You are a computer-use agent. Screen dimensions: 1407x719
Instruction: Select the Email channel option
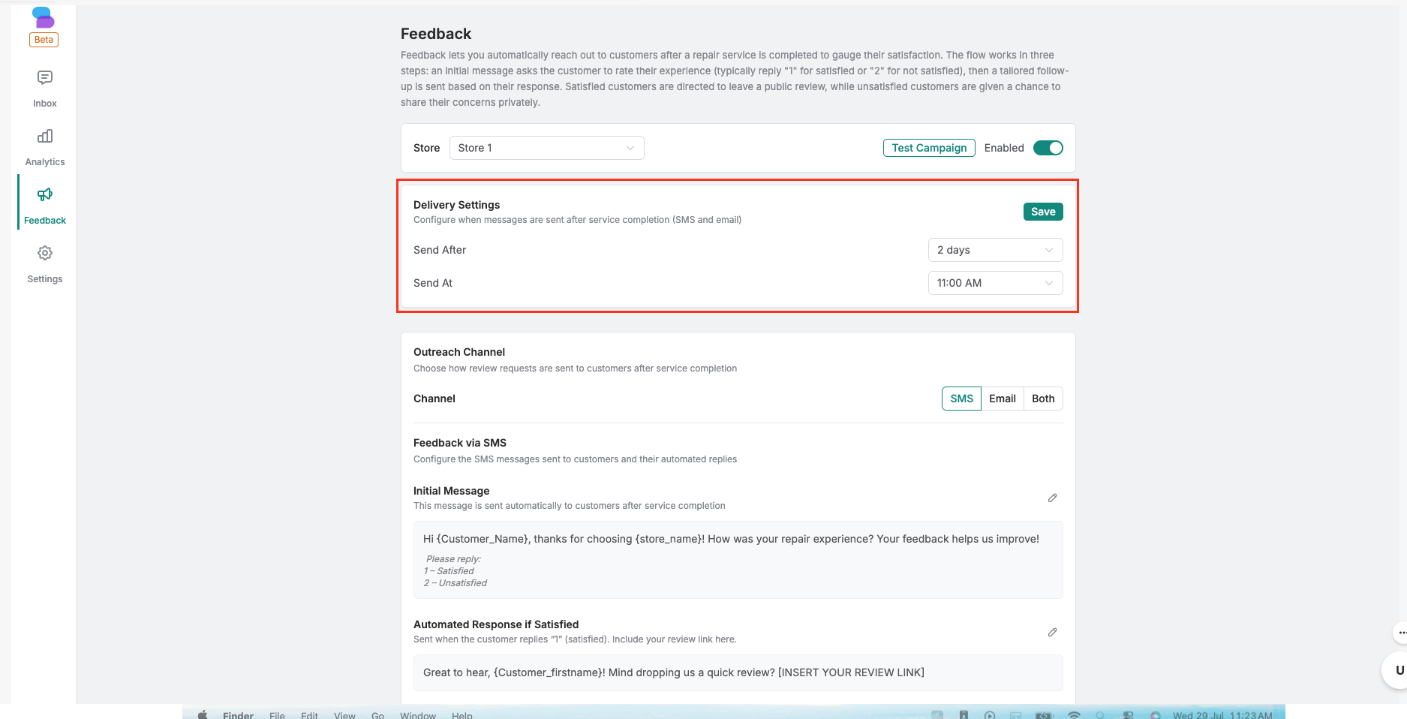click(1002, 399)
